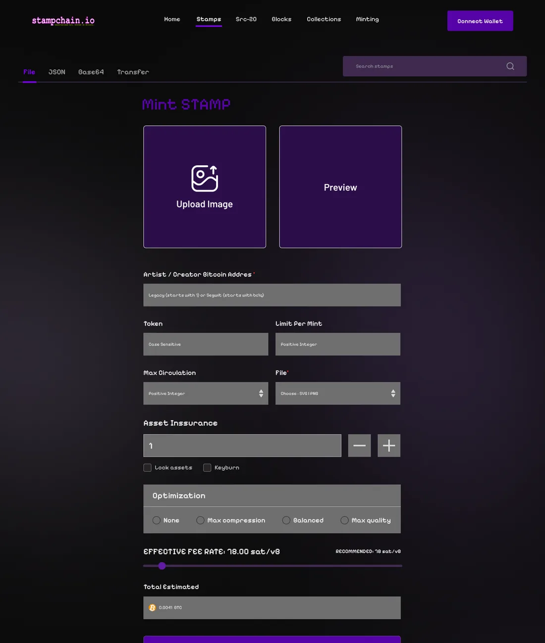Click the Bitcoin icon in Total Estimated
Screen dimensions: 545x643
(153, 608)
